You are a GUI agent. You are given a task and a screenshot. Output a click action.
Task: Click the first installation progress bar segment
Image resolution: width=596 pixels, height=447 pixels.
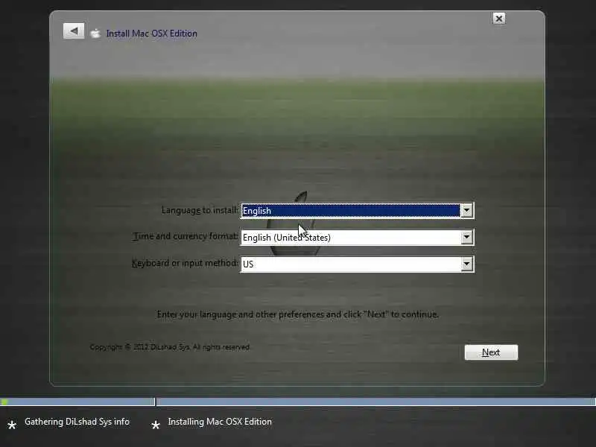point(77,402)
